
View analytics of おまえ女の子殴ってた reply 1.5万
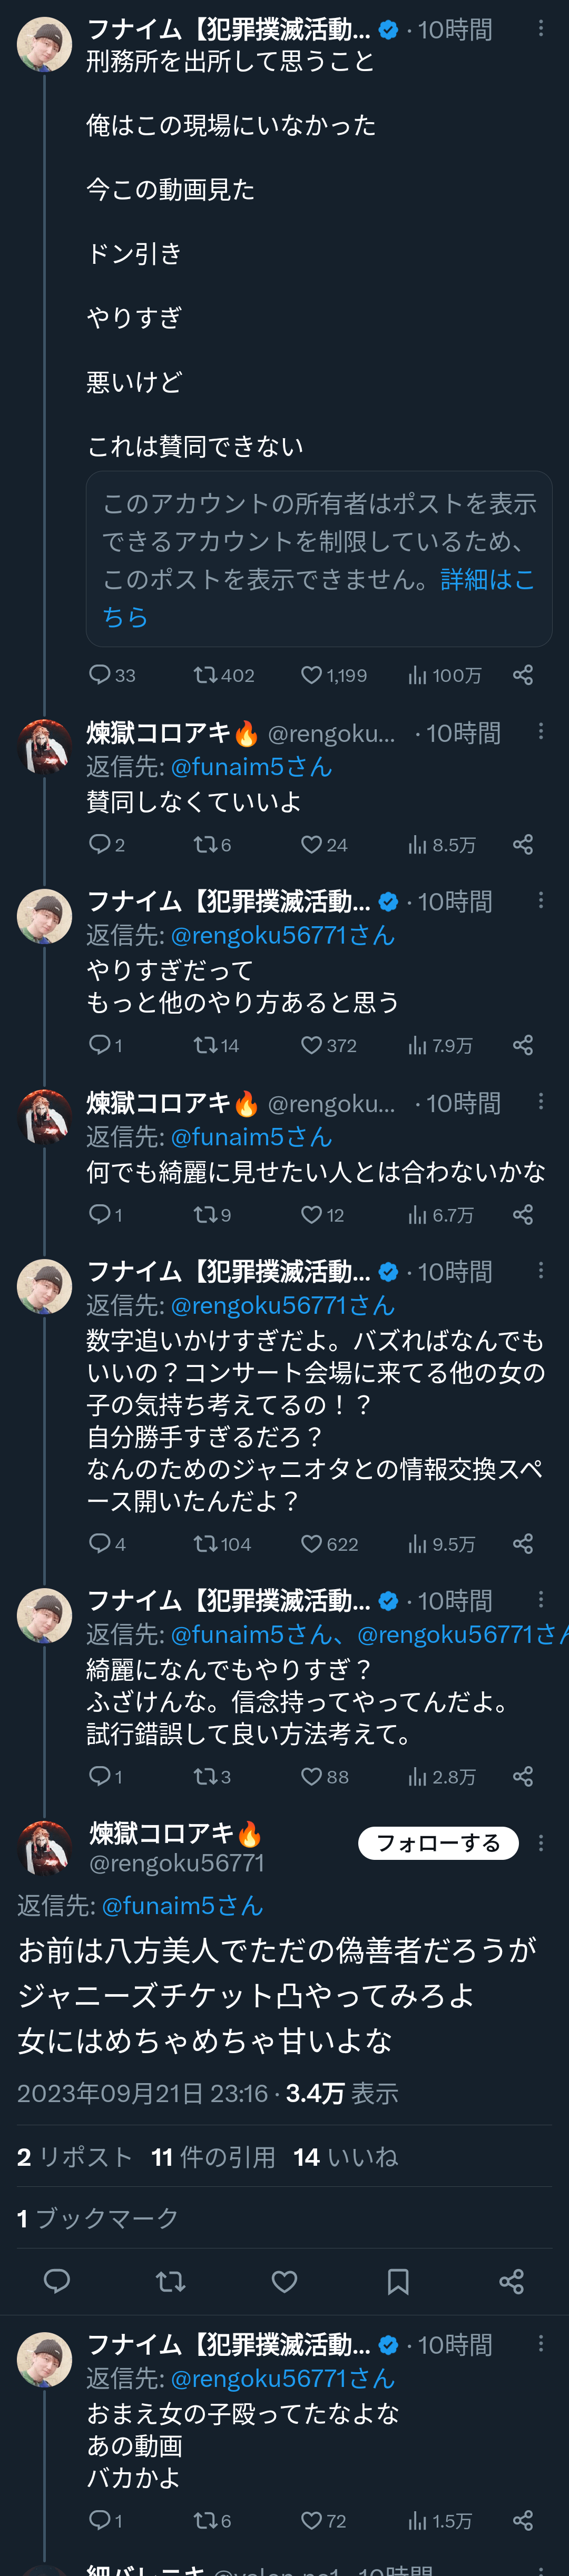(440, 2521)
